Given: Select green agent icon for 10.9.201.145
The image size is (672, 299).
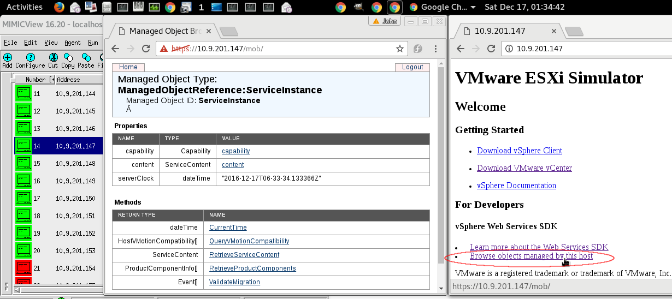Looking at the screenshot, I should point(23,111).
